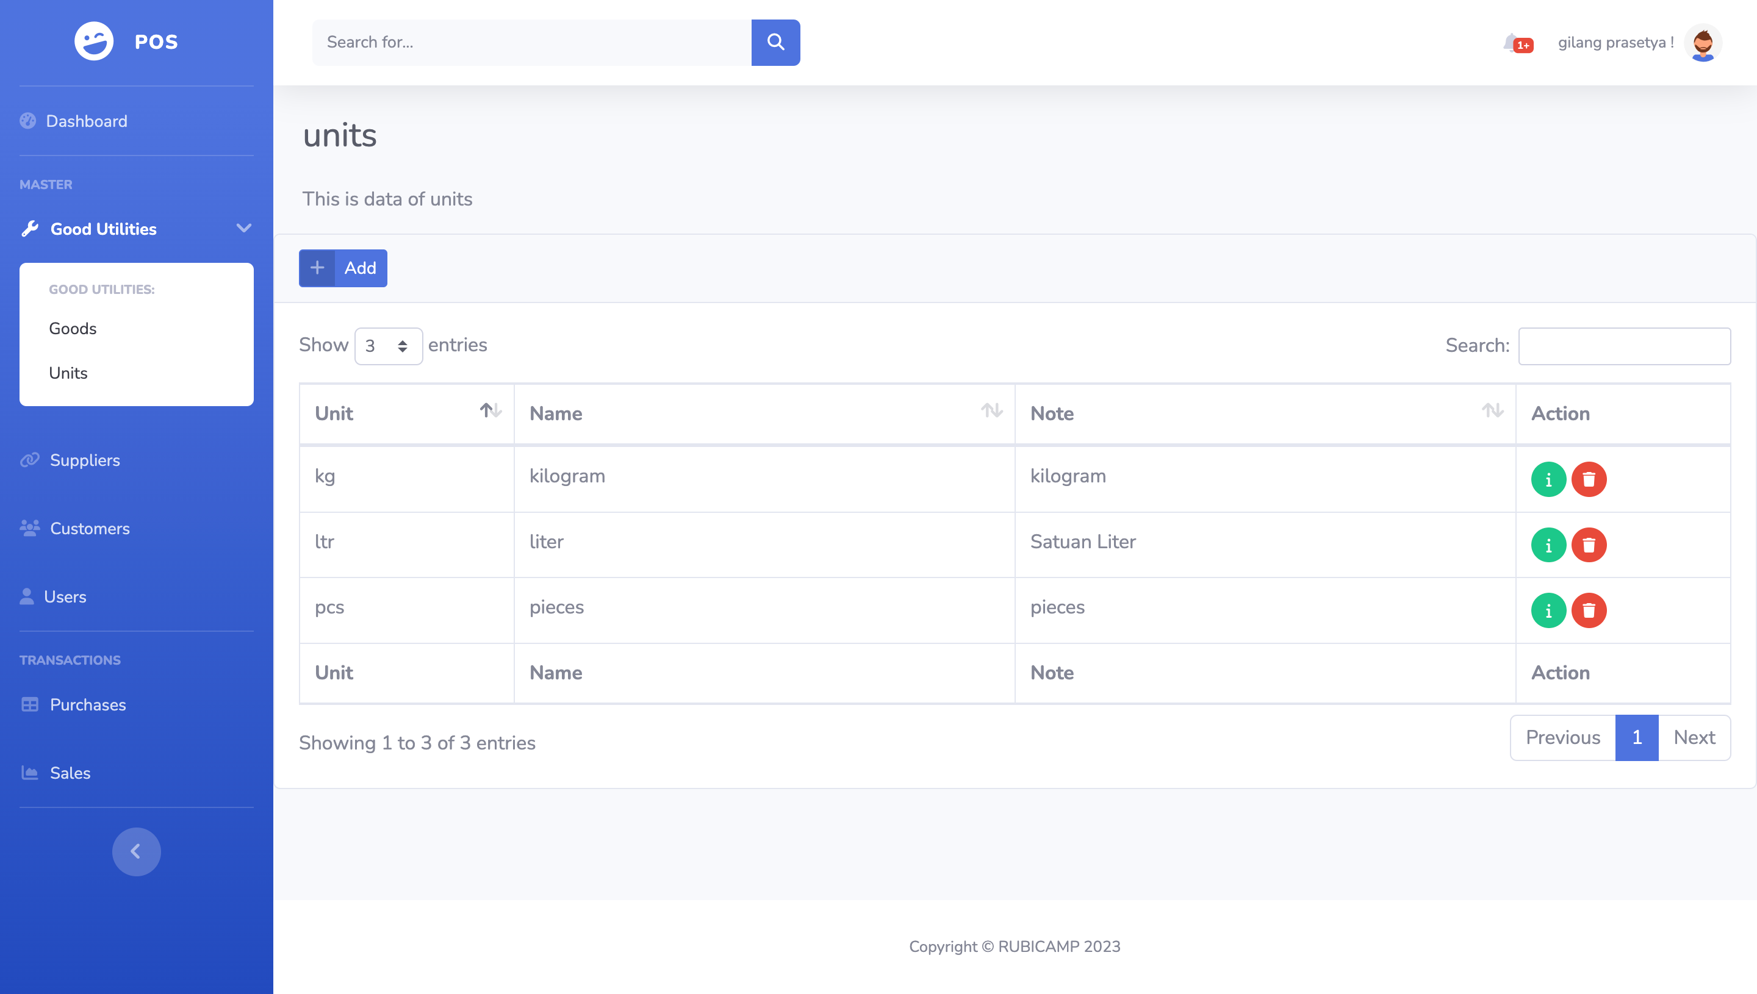Click the info button for the kg row
1757x994 pixels.
point(1549,479)
